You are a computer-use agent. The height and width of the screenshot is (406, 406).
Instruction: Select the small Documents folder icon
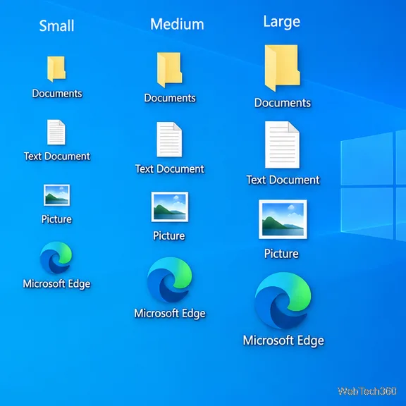coord(56,69)
